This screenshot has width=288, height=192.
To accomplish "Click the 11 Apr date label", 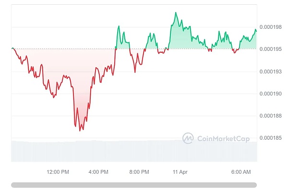I will [x=180, y=172].
